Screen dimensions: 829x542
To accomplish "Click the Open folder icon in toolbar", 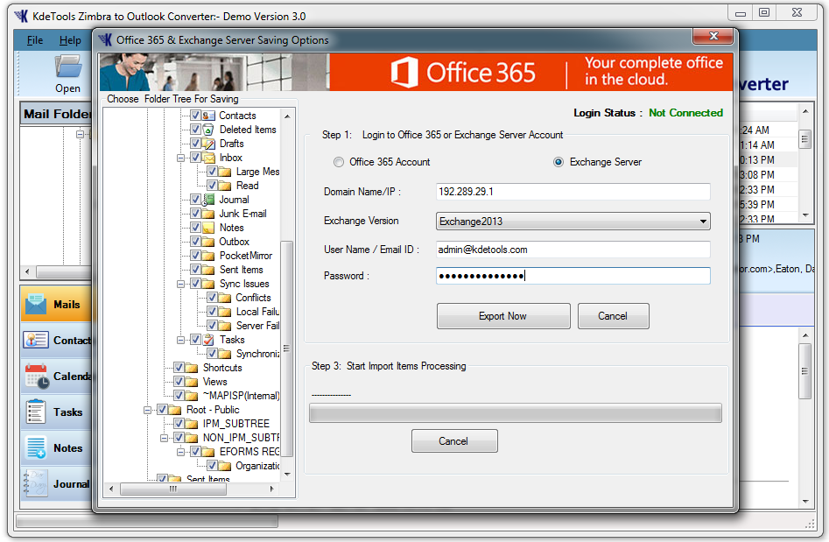I will (67, 68).
